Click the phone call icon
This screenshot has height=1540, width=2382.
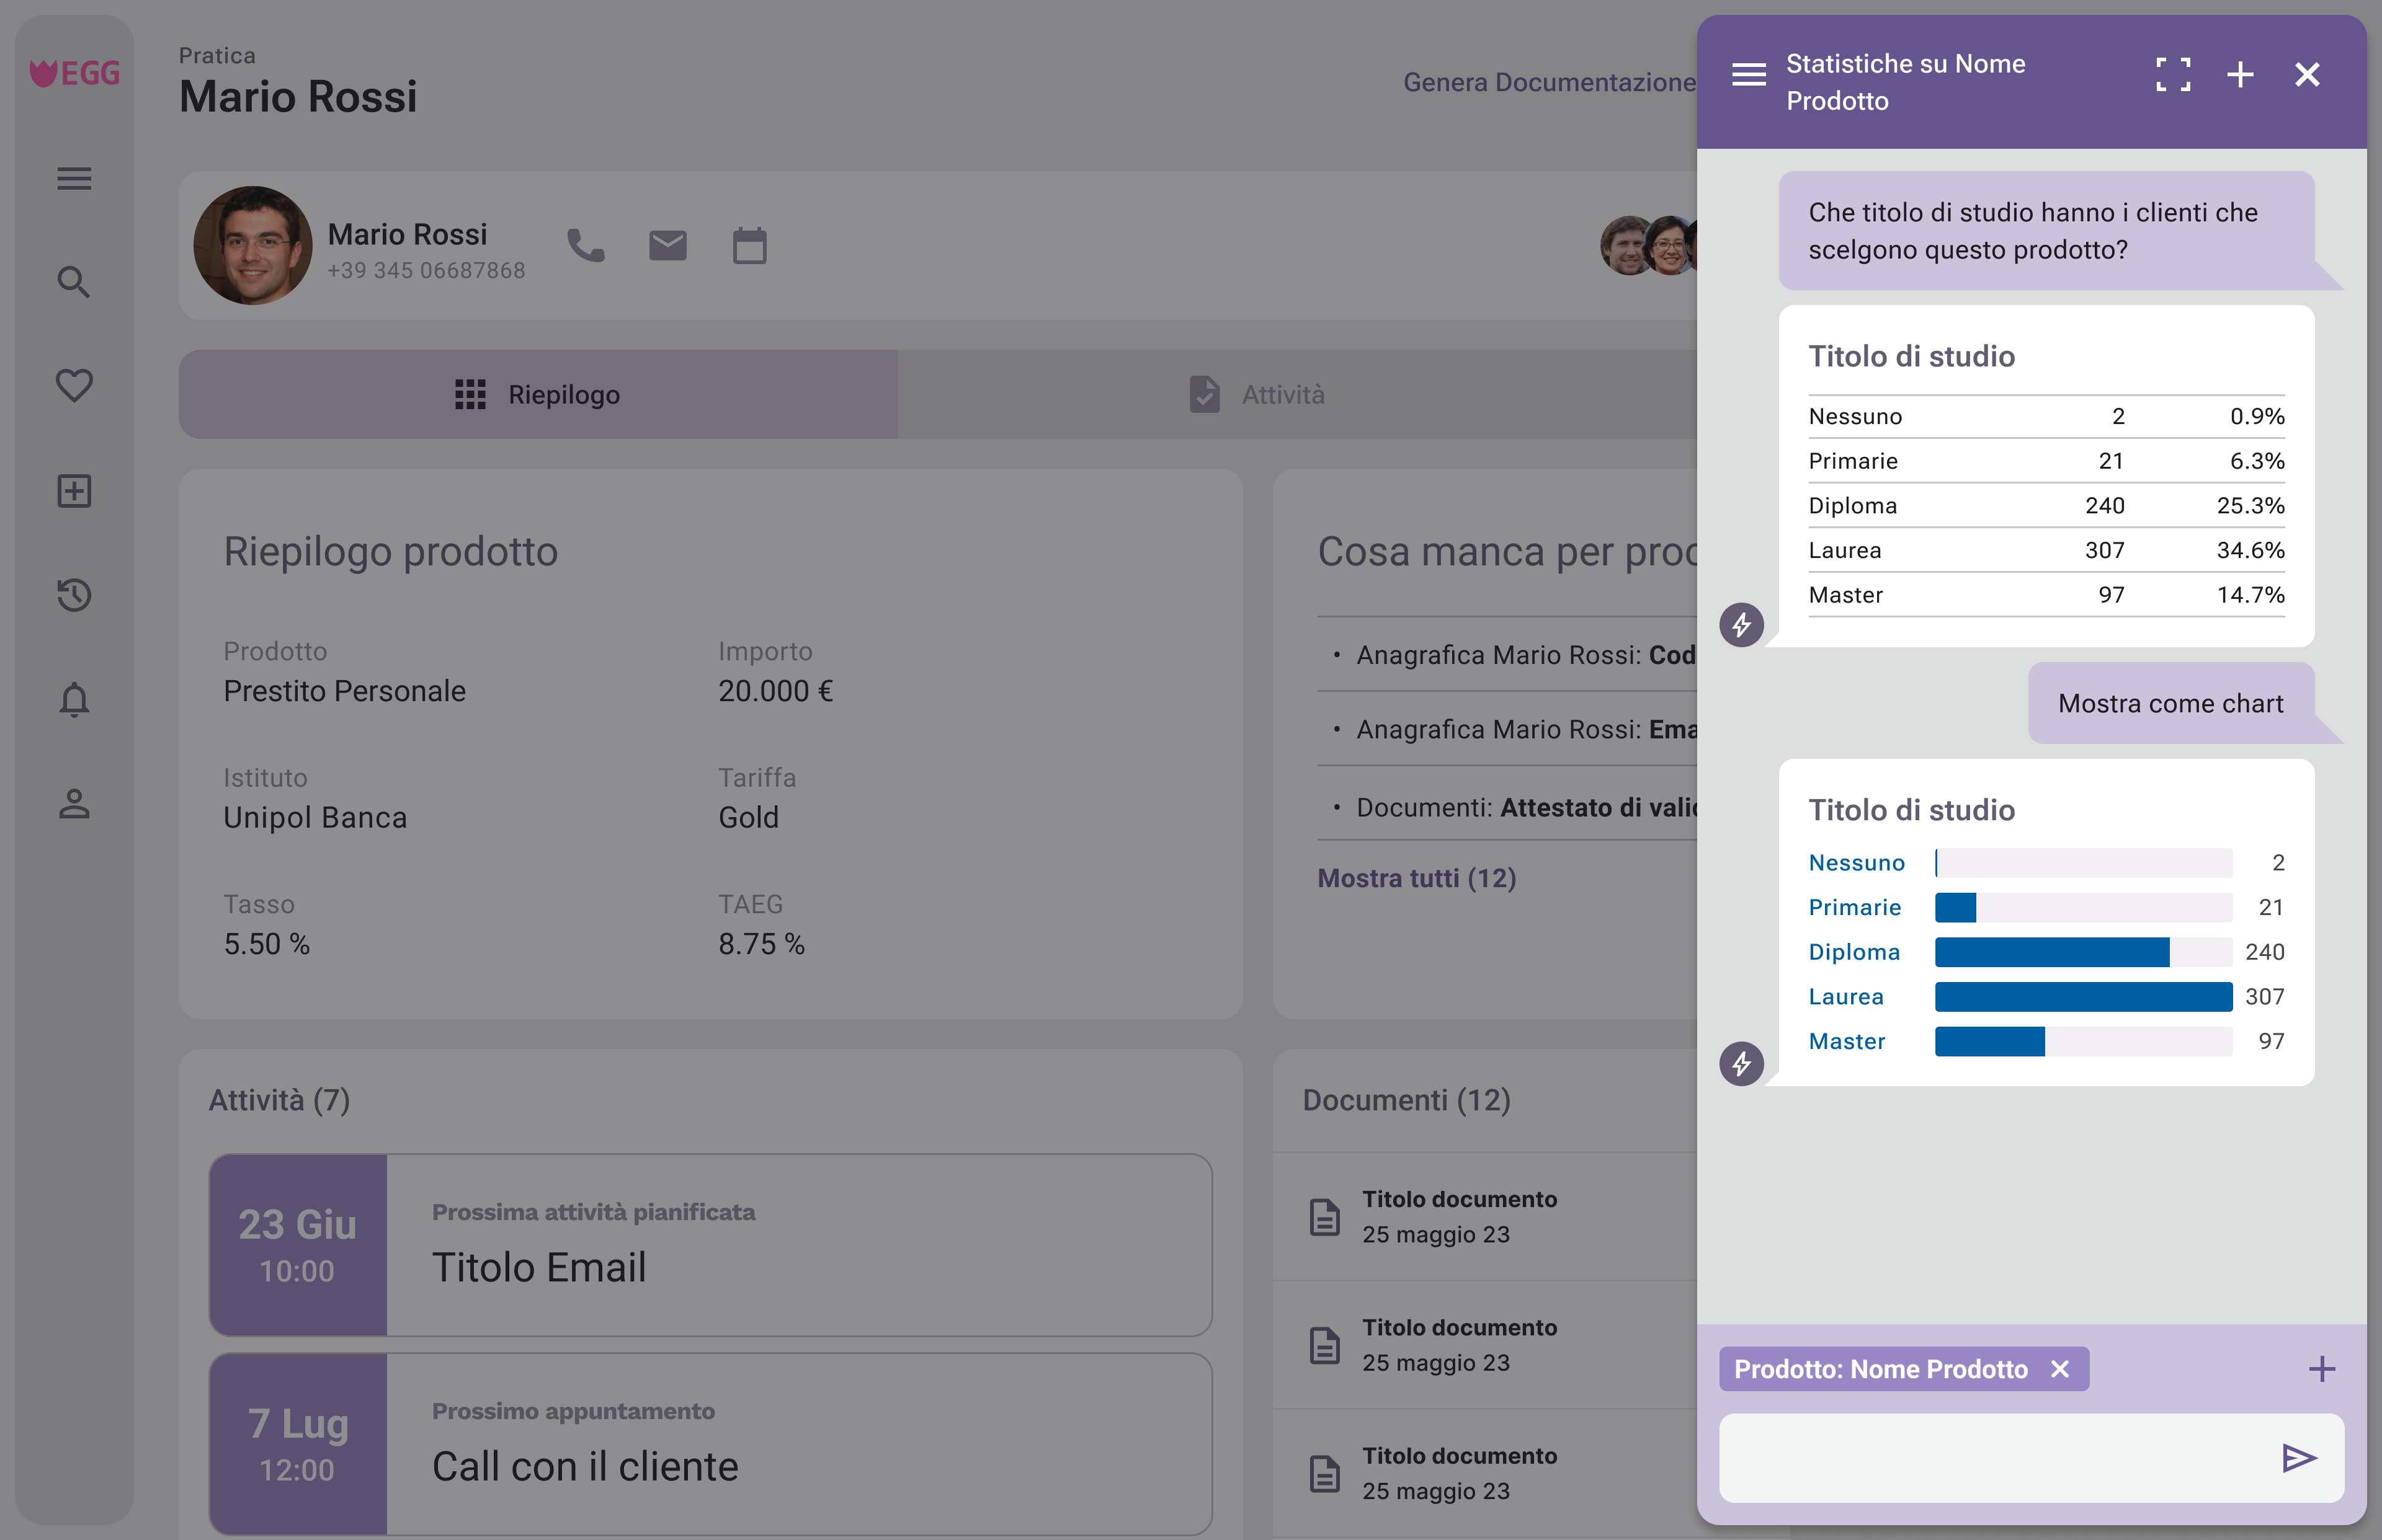(585, 245)
